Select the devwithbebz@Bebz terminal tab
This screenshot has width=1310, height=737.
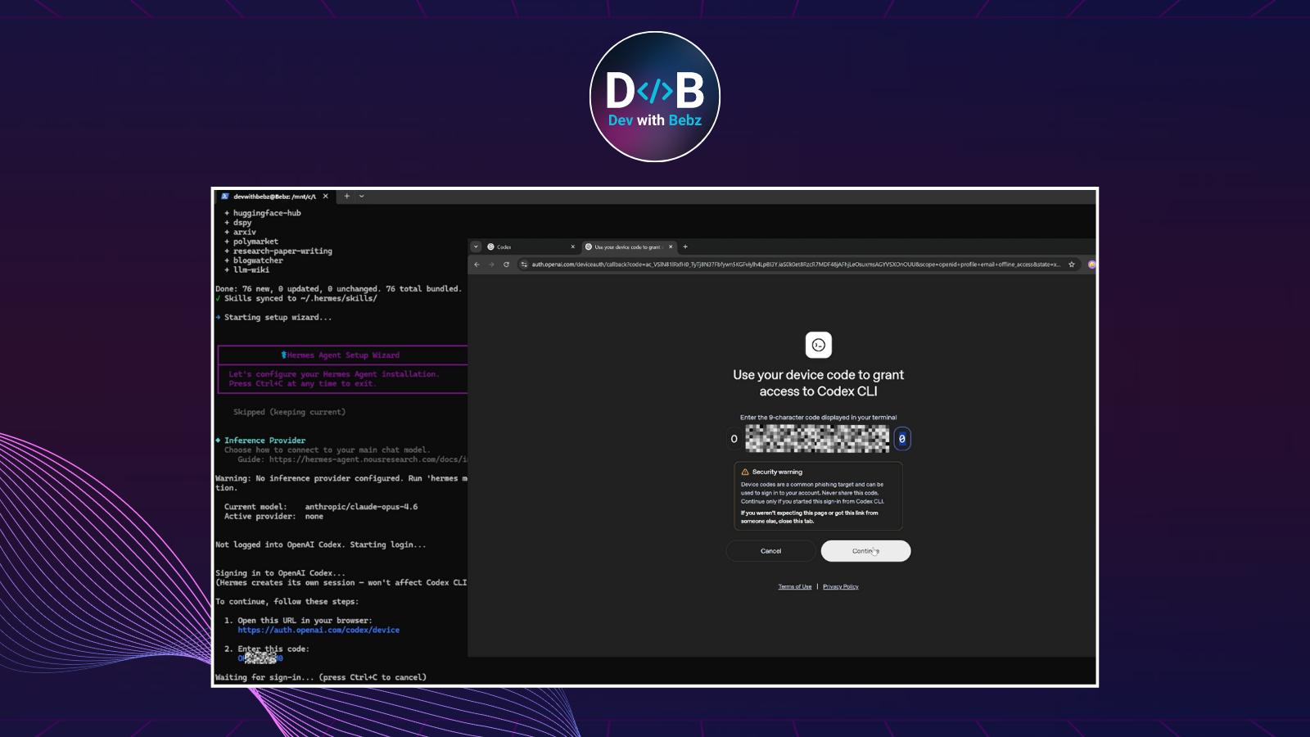pyautogui.click(x=274, y=197)
